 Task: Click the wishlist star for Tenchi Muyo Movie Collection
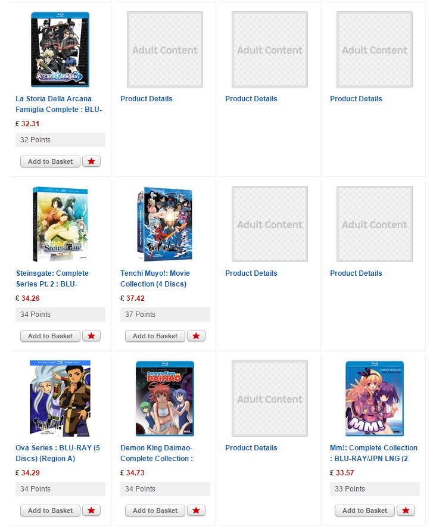(x=196, y=336)
